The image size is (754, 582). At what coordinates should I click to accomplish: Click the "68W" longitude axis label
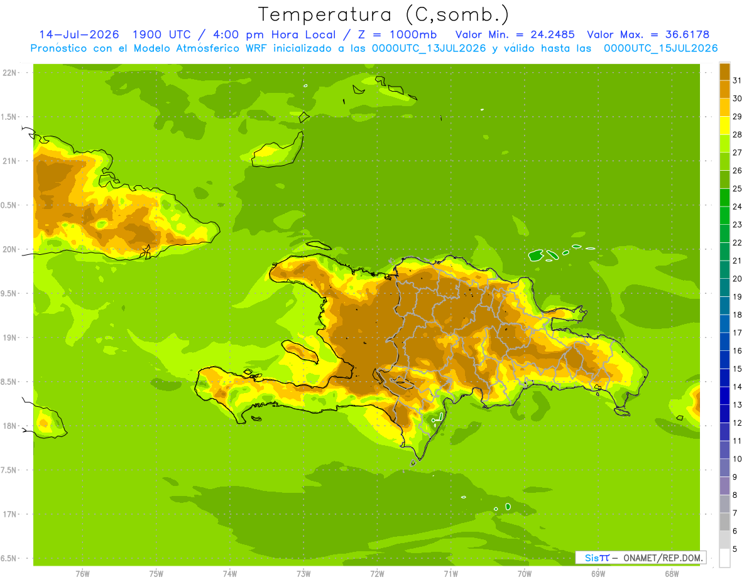coord(672,574)
